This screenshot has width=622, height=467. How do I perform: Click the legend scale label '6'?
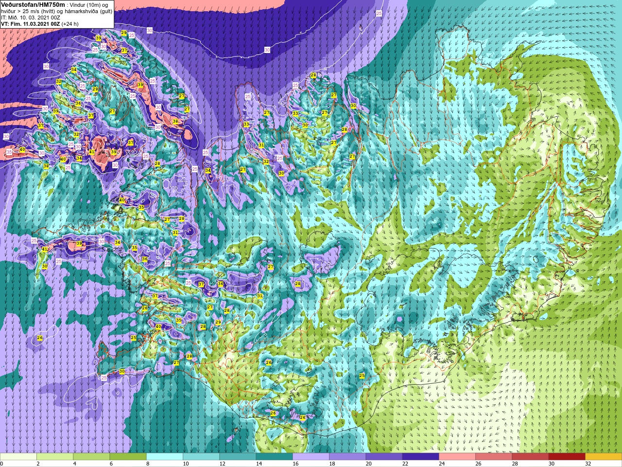[x=111, y=464]
